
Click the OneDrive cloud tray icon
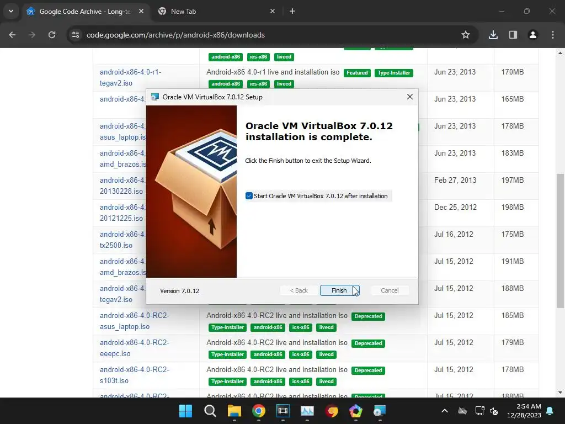pos(462,411)
